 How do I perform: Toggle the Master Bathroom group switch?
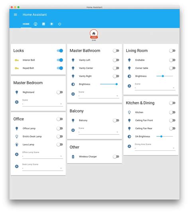coord(116,51)
